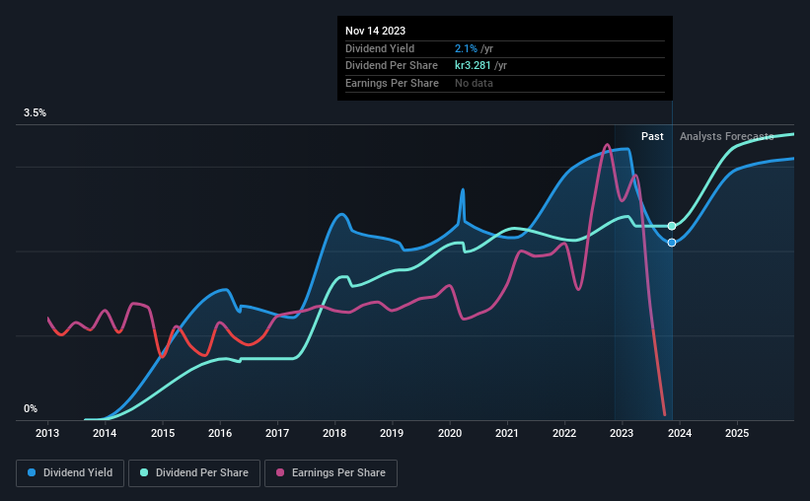Click the teal dot in Dividend Per Share legend
810x501 pixels.
144,472
